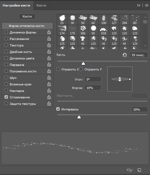150x175 pixels.
Task: Enable Двойная кисть checkbox
Action: click(6, 52)
